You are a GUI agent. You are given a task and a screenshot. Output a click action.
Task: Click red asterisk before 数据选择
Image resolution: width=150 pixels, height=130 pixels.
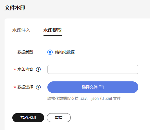[x=15, y=87]
